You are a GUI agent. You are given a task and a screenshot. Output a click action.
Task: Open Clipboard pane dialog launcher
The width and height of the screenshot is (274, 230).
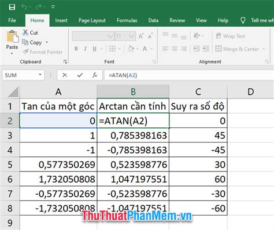[x=65, y=61]
